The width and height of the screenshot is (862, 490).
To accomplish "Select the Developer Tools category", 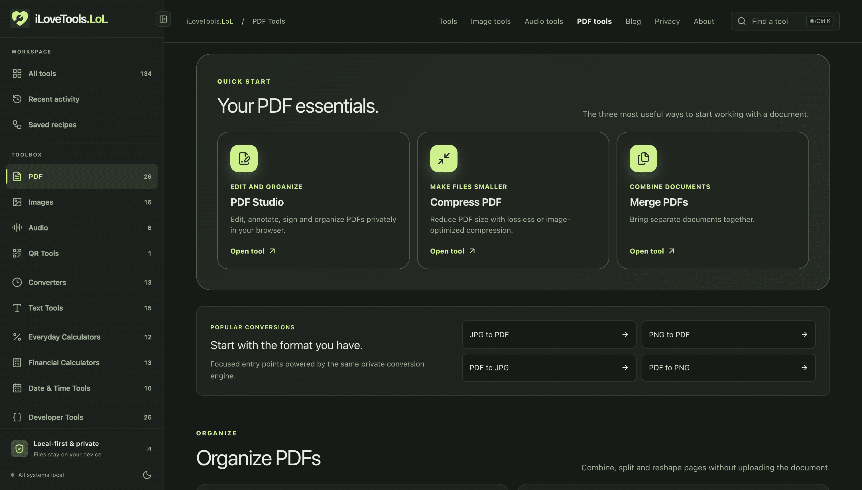I will [82, 417].
